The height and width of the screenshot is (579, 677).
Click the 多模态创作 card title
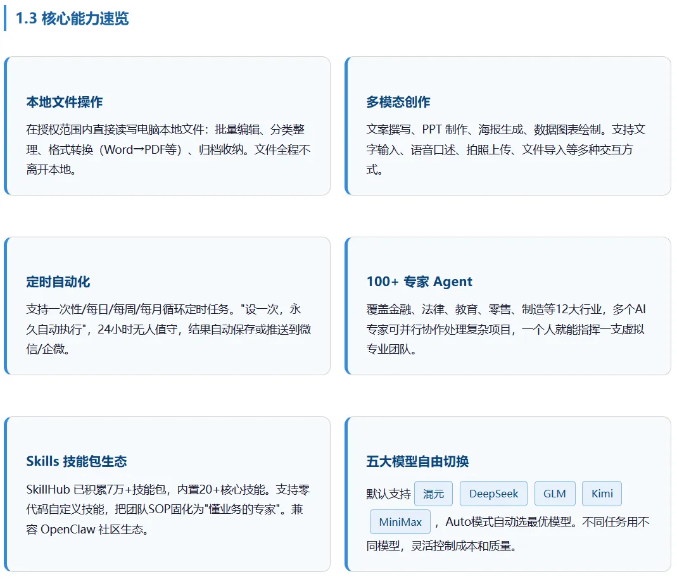click(x=398, y=102)
